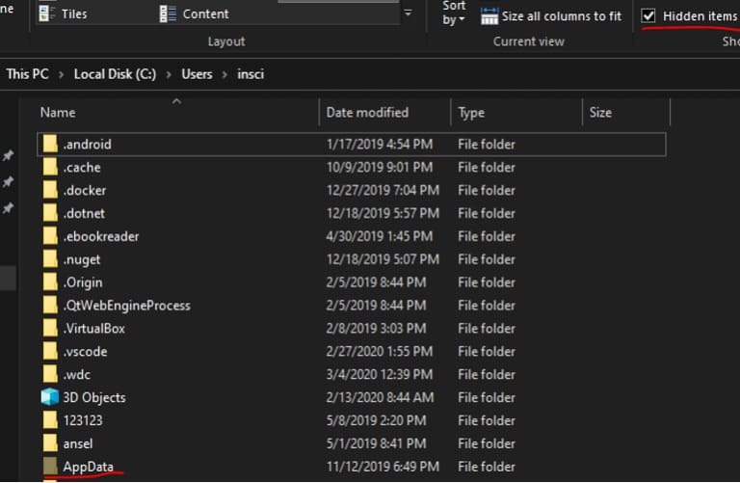Go to Users in the address bar
This screenshot has width=740, height=483.
(197, 74)
